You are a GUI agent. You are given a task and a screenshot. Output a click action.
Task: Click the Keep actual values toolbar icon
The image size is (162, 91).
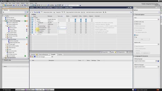pos(48,12)
